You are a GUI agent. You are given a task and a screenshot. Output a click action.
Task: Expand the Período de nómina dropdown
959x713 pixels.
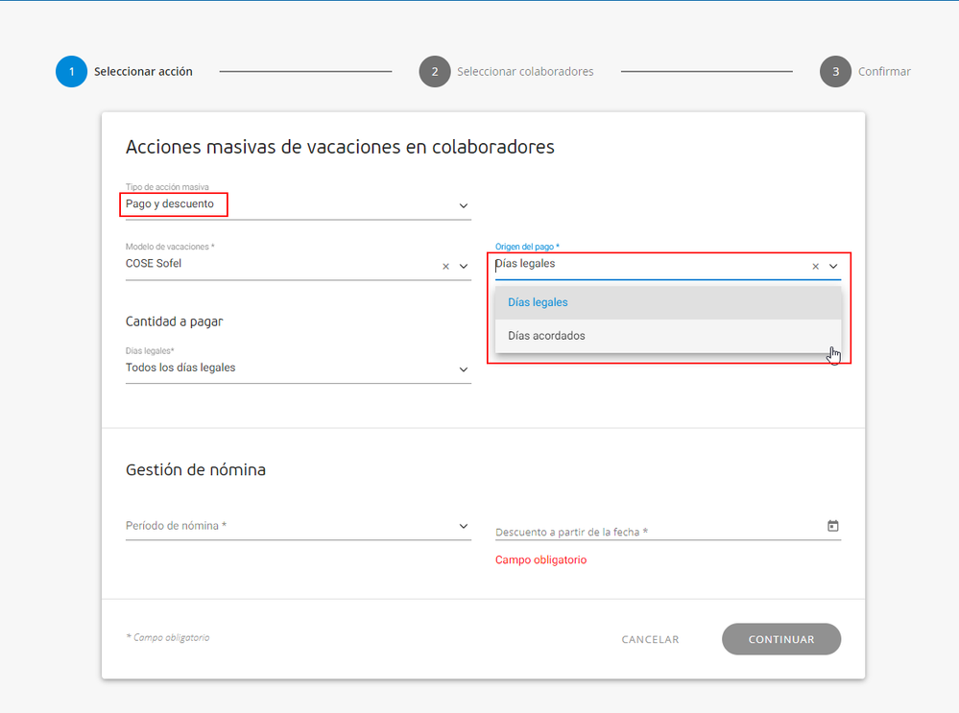(464, 526)
